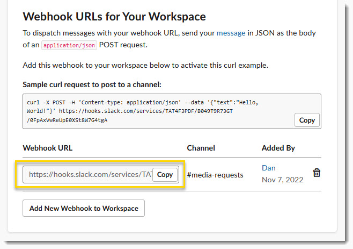
Task: Select the 0FpAXVwReUpE0XSt8W7G4tgA token line
Action: [x=67, y=120]
